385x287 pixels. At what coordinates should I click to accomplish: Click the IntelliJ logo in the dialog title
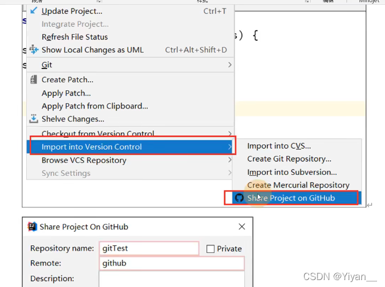(x=32, y=227)
